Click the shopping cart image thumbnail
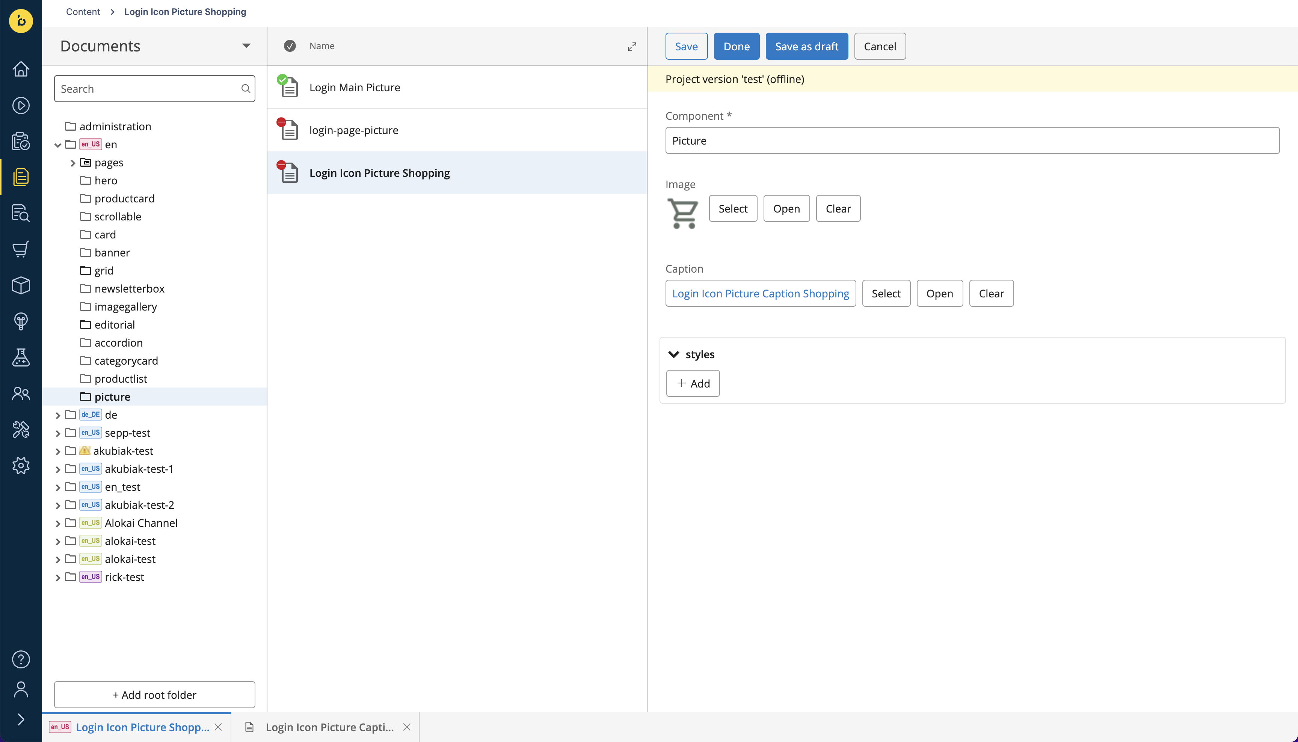1298x742 pixels. coord(683,213)
